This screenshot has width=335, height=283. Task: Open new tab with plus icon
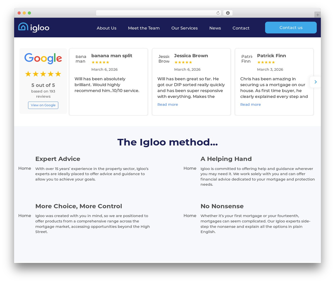click(317, 15)
